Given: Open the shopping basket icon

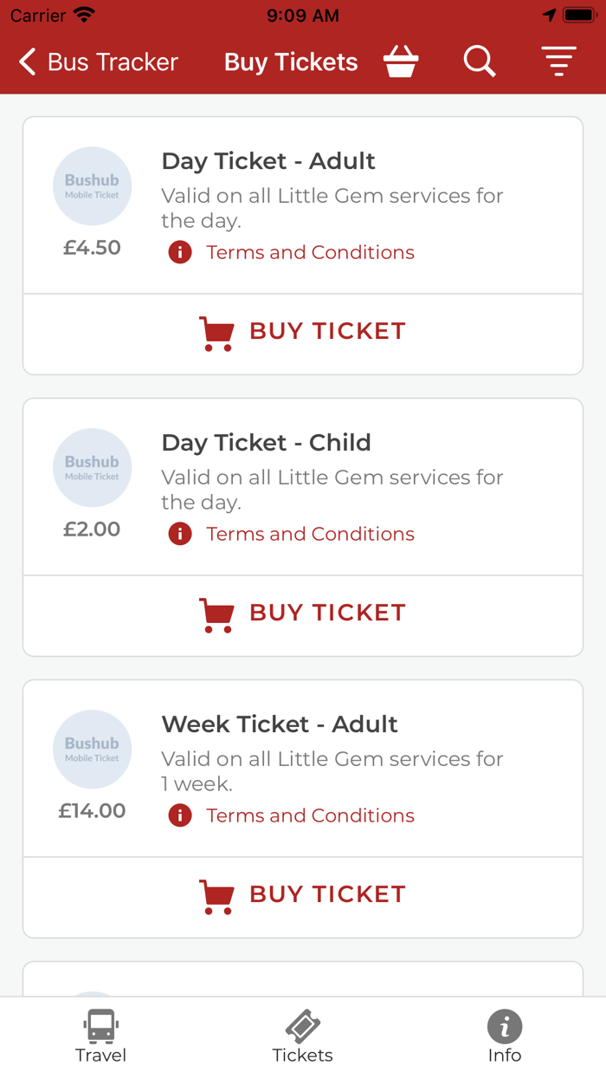Looking at the screenshot, I should [x=401, y=62].
